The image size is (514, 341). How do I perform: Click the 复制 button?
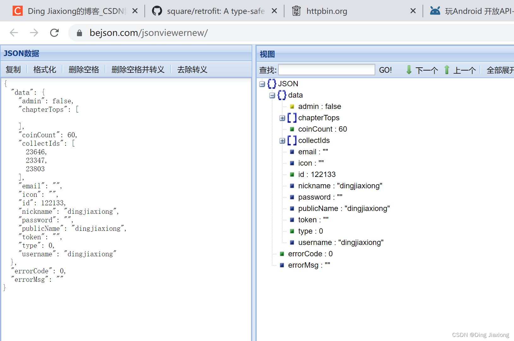[x=13, y=70]
